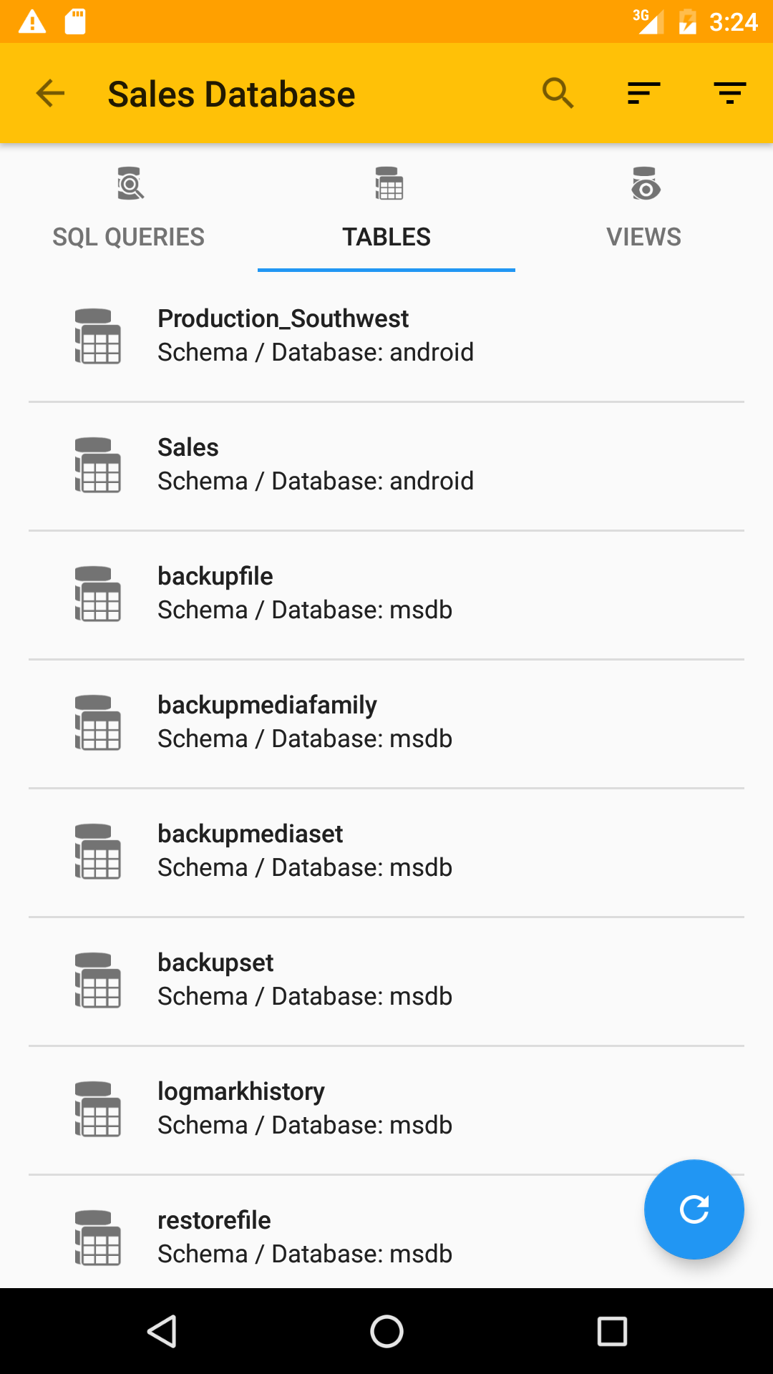Select the backupset table row
Image resolution: width=773 pixels, height=1374 pixels.
386,980
